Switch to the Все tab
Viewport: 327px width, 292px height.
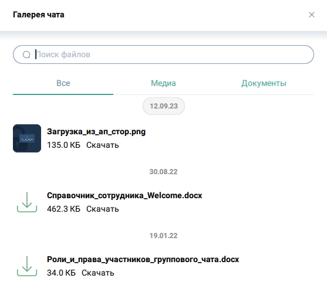point(63,83)
